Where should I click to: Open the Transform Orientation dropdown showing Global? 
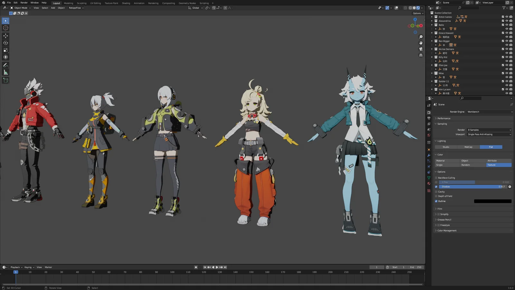pos(195,8)
